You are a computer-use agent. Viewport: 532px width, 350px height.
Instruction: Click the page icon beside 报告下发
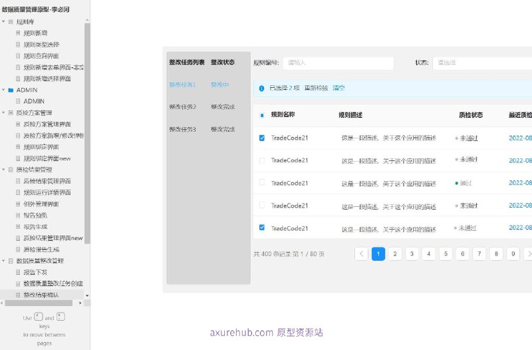(18, 272)
